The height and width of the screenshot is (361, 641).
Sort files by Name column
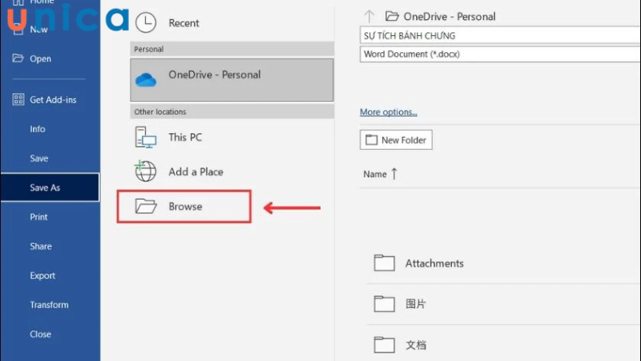[x=375, y=174]
